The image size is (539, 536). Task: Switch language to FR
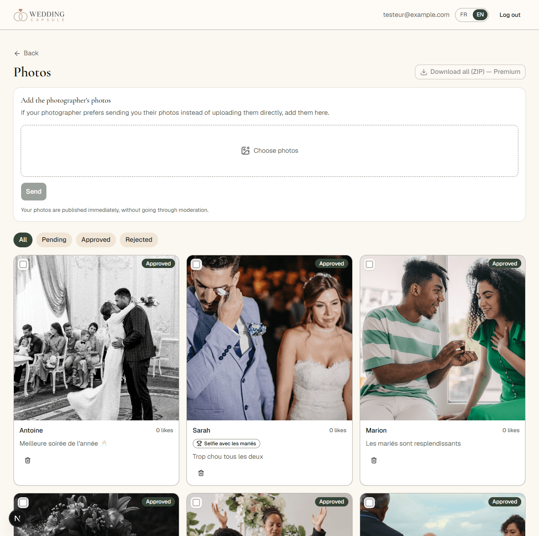pyautogui.click(x=464, y=15)
